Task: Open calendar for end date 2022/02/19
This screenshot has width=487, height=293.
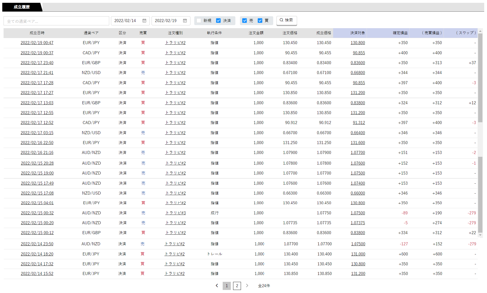Action: click(x=185, y=21)
